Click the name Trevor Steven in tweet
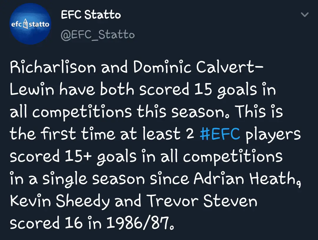Image resolution: width=318 pixels, height=240 pixels. point(202,201)
